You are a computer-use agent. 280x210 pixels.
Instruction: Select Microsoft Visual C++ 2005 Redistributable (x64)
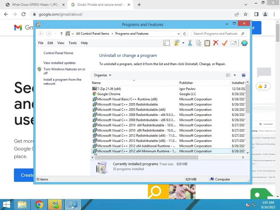tap(168, 109)
